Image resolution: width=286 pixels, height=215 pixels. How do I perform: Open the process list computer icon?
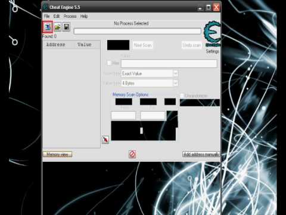click(48, 27)
